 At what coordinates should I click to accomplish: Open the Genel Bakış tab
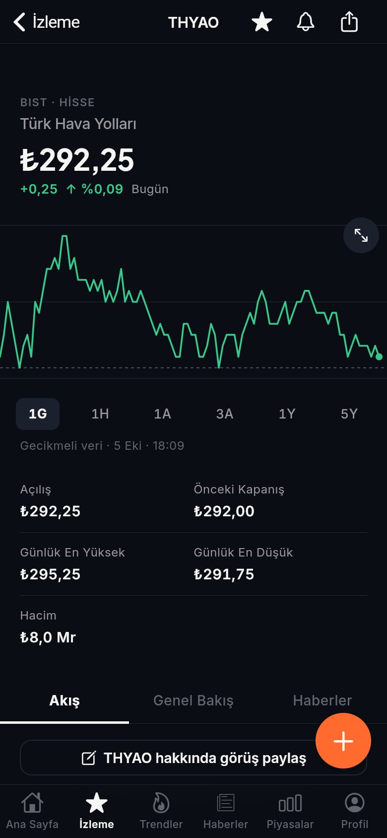pos(193,700)
